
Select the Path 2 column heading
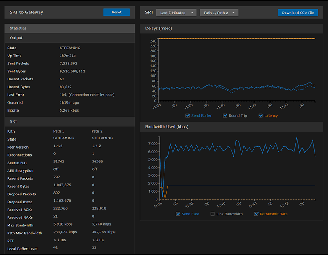(97, 131)
